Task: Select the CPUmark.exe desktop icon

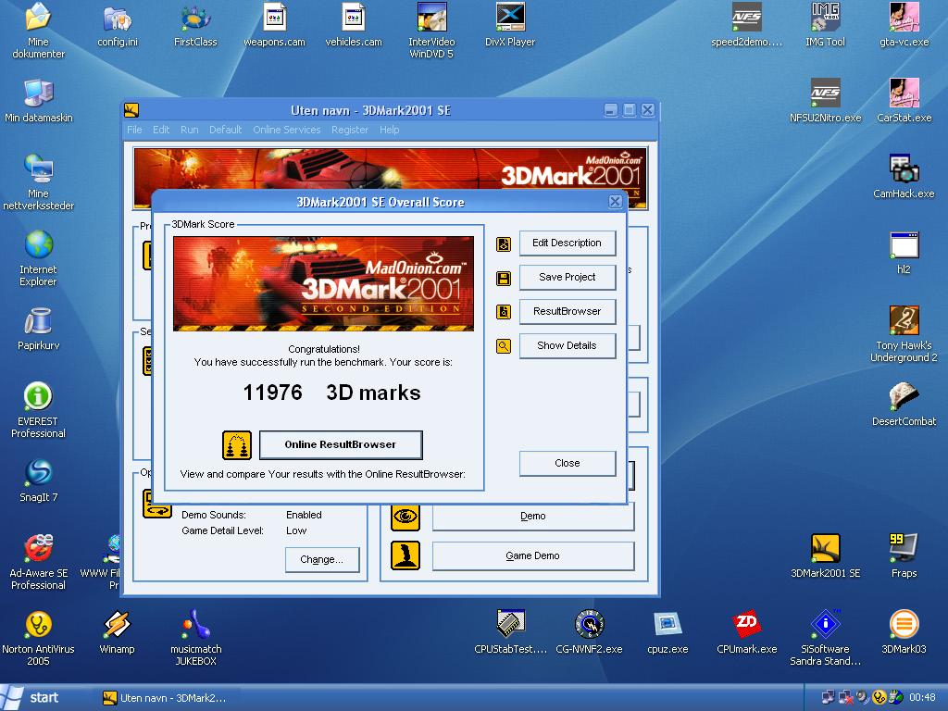Action: [x=747, y=631]
